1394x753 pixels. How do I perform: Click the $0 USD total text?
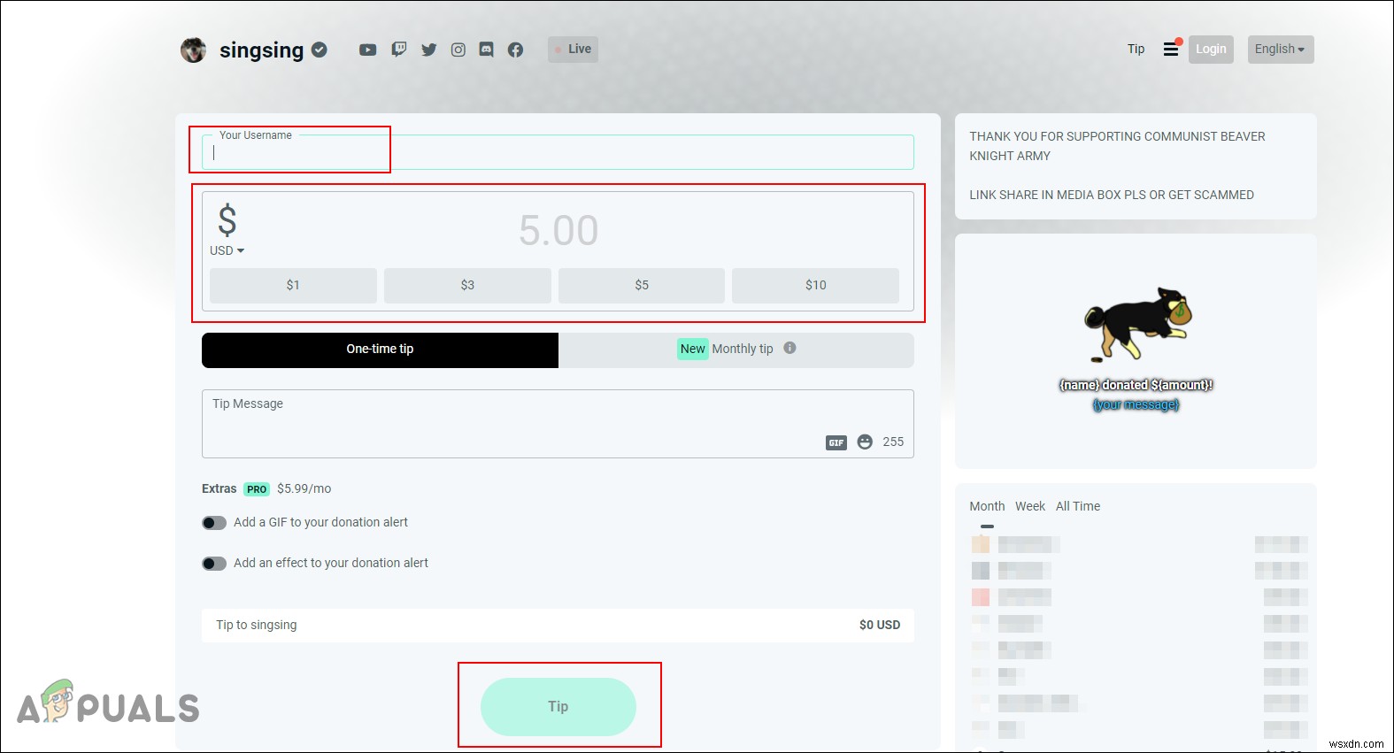(880, 625)
